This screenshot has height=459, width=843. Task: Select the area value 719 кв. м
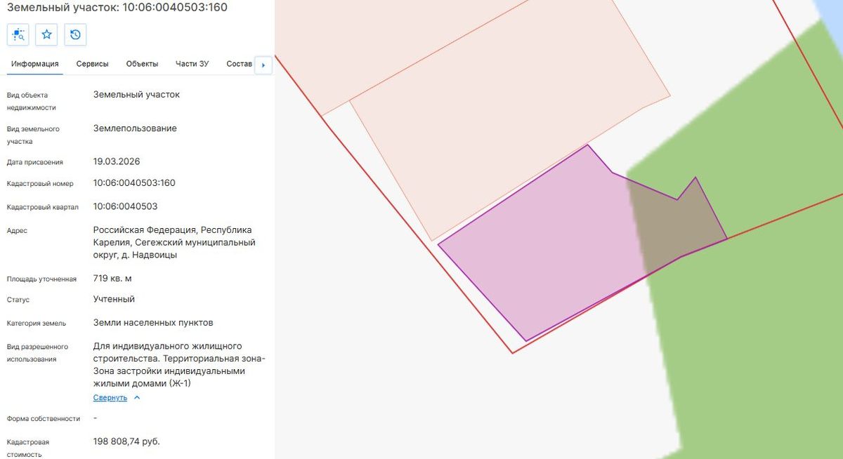click(112, 279)
